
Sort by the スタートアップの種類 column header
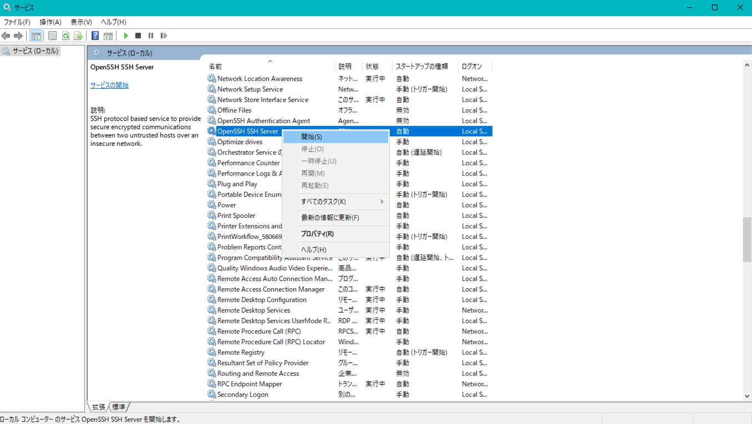[x=421, y=67]
